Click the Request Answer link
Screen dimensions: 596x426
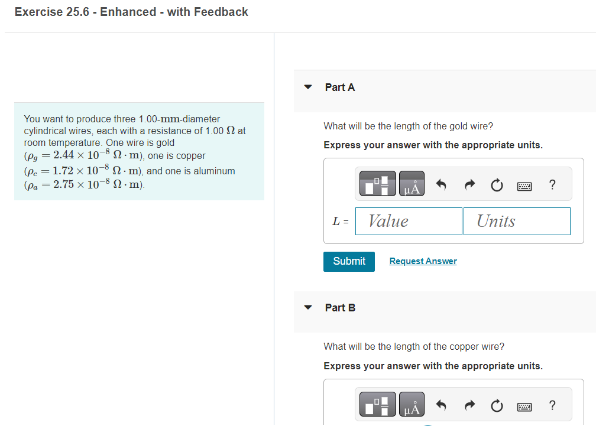point(423,261)
